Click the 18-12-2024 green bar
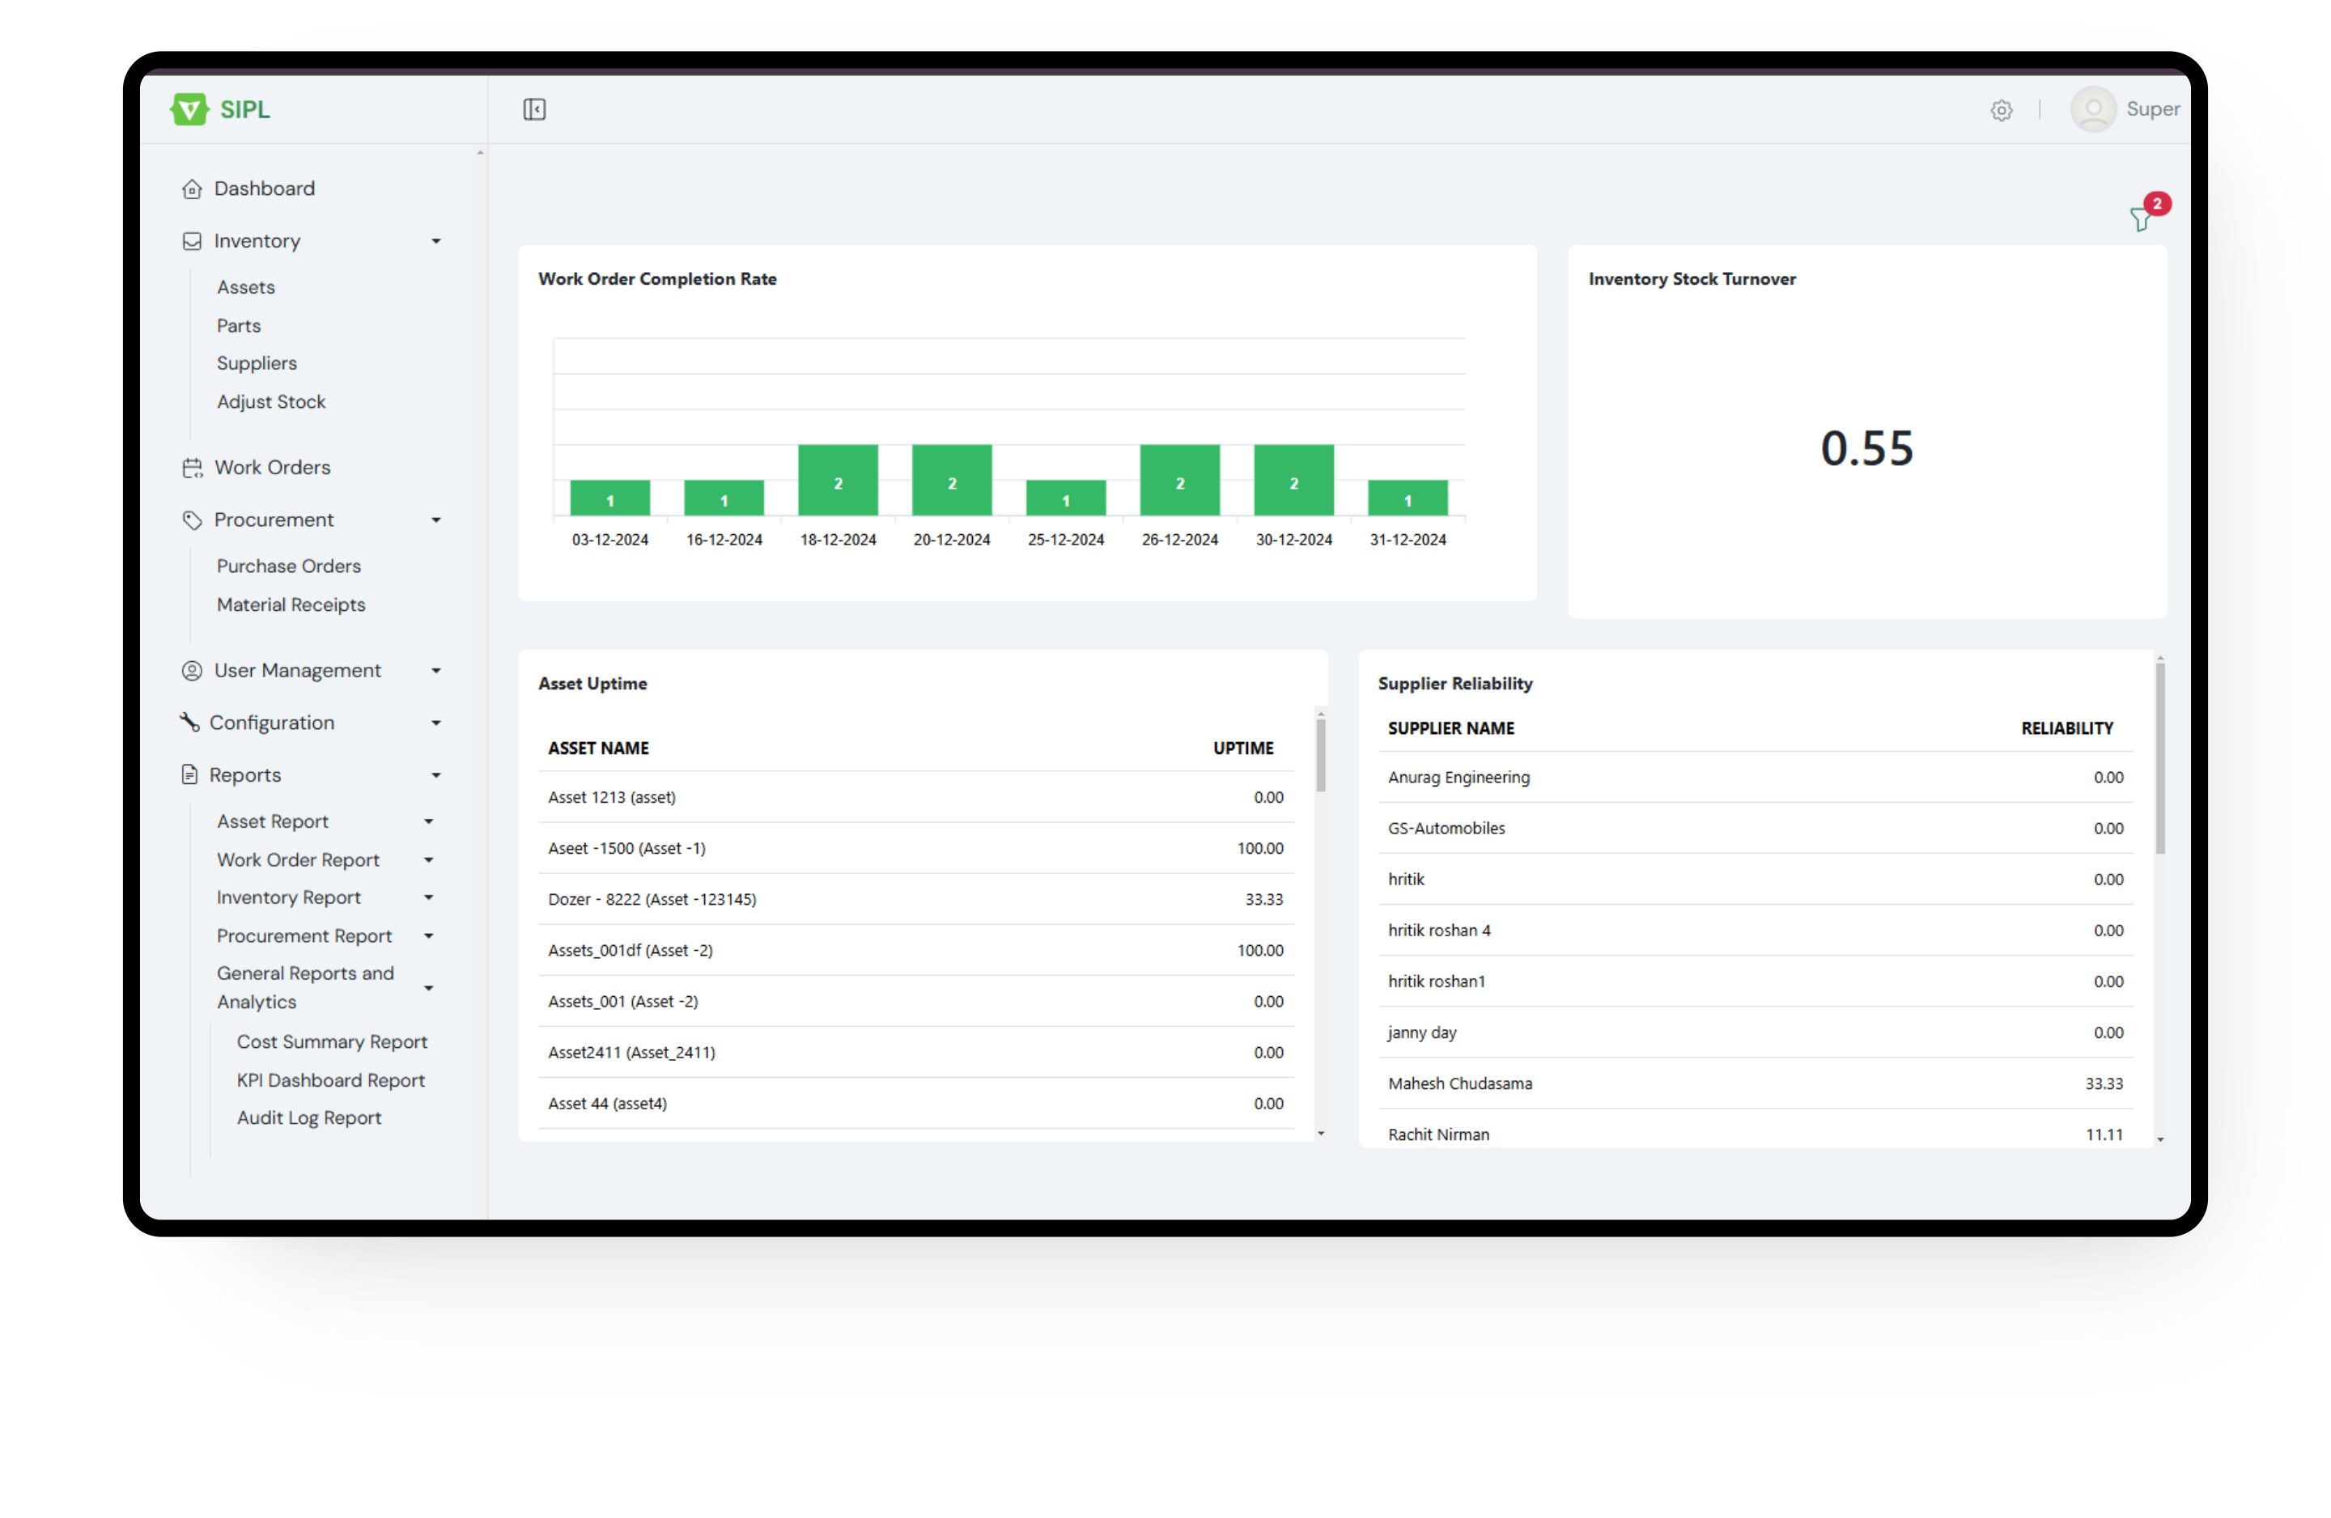2331x1518 pixels. click(838, 480)
